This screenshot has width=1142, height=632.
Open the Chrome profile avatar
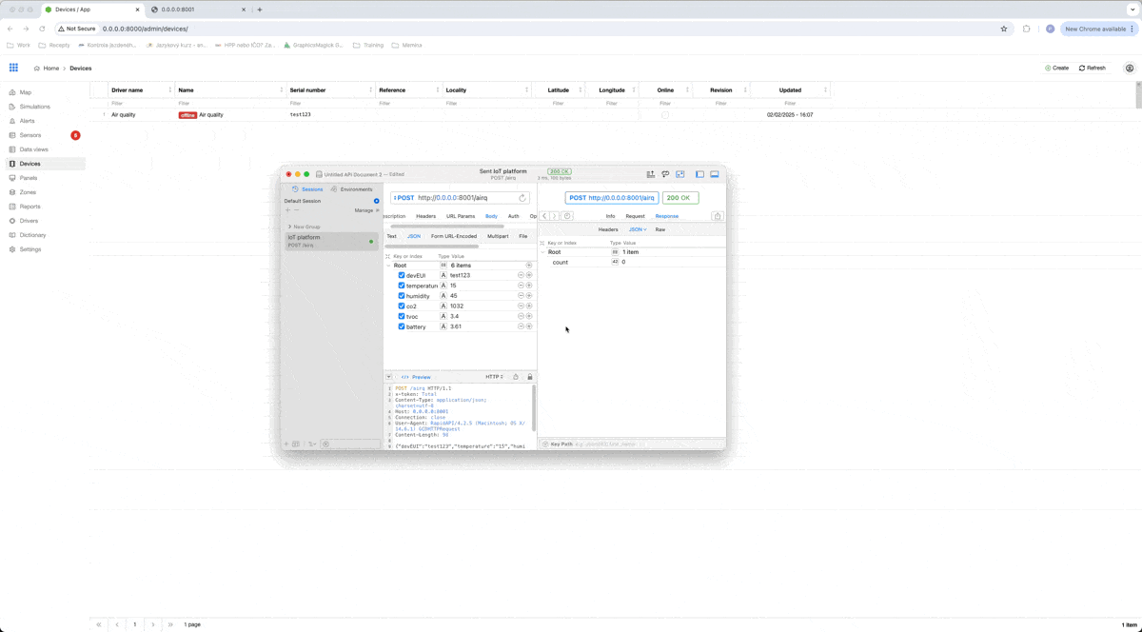pyautogui.click(x=1050, y=29)
